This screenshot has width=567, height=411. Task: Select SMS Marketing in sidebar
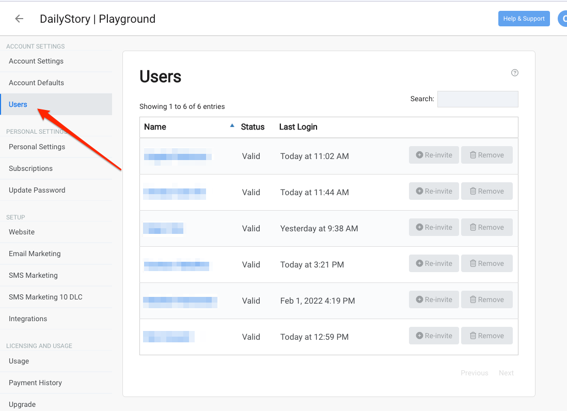[56, 275]
